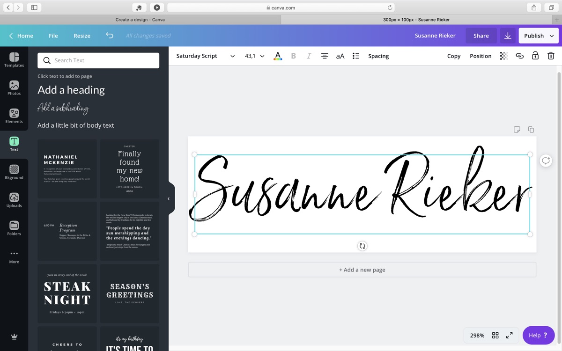Viewport: 562px width, 351px height.
Task: Click Safari address bar canva.com
Action: (x=281, y=7)
